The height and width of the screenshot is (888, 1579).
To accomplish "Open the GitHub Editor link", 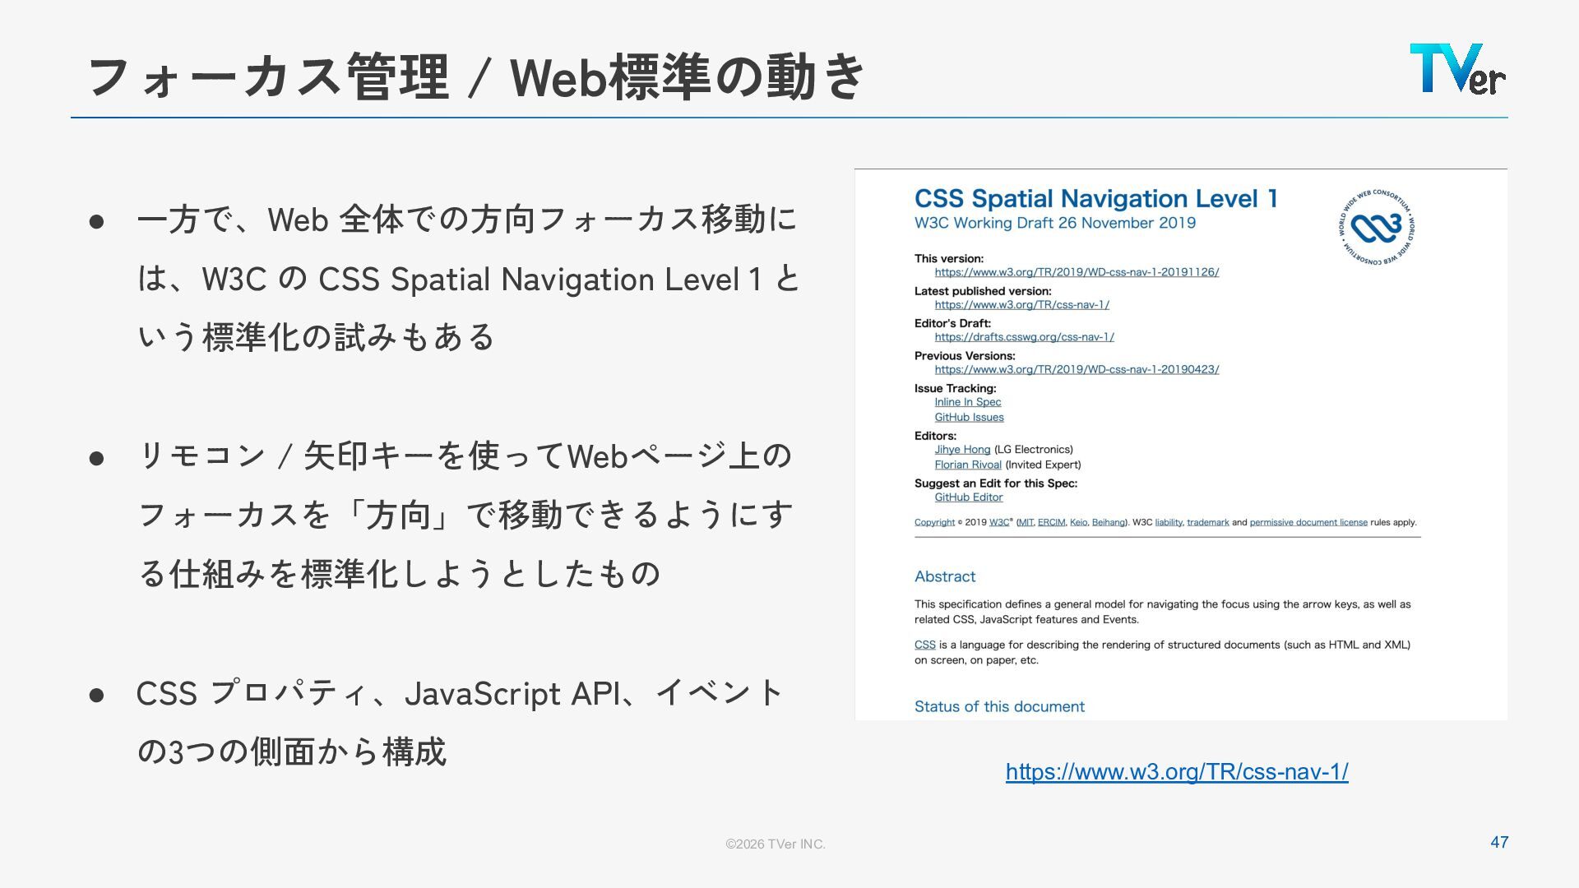I will tap(968, 497).
